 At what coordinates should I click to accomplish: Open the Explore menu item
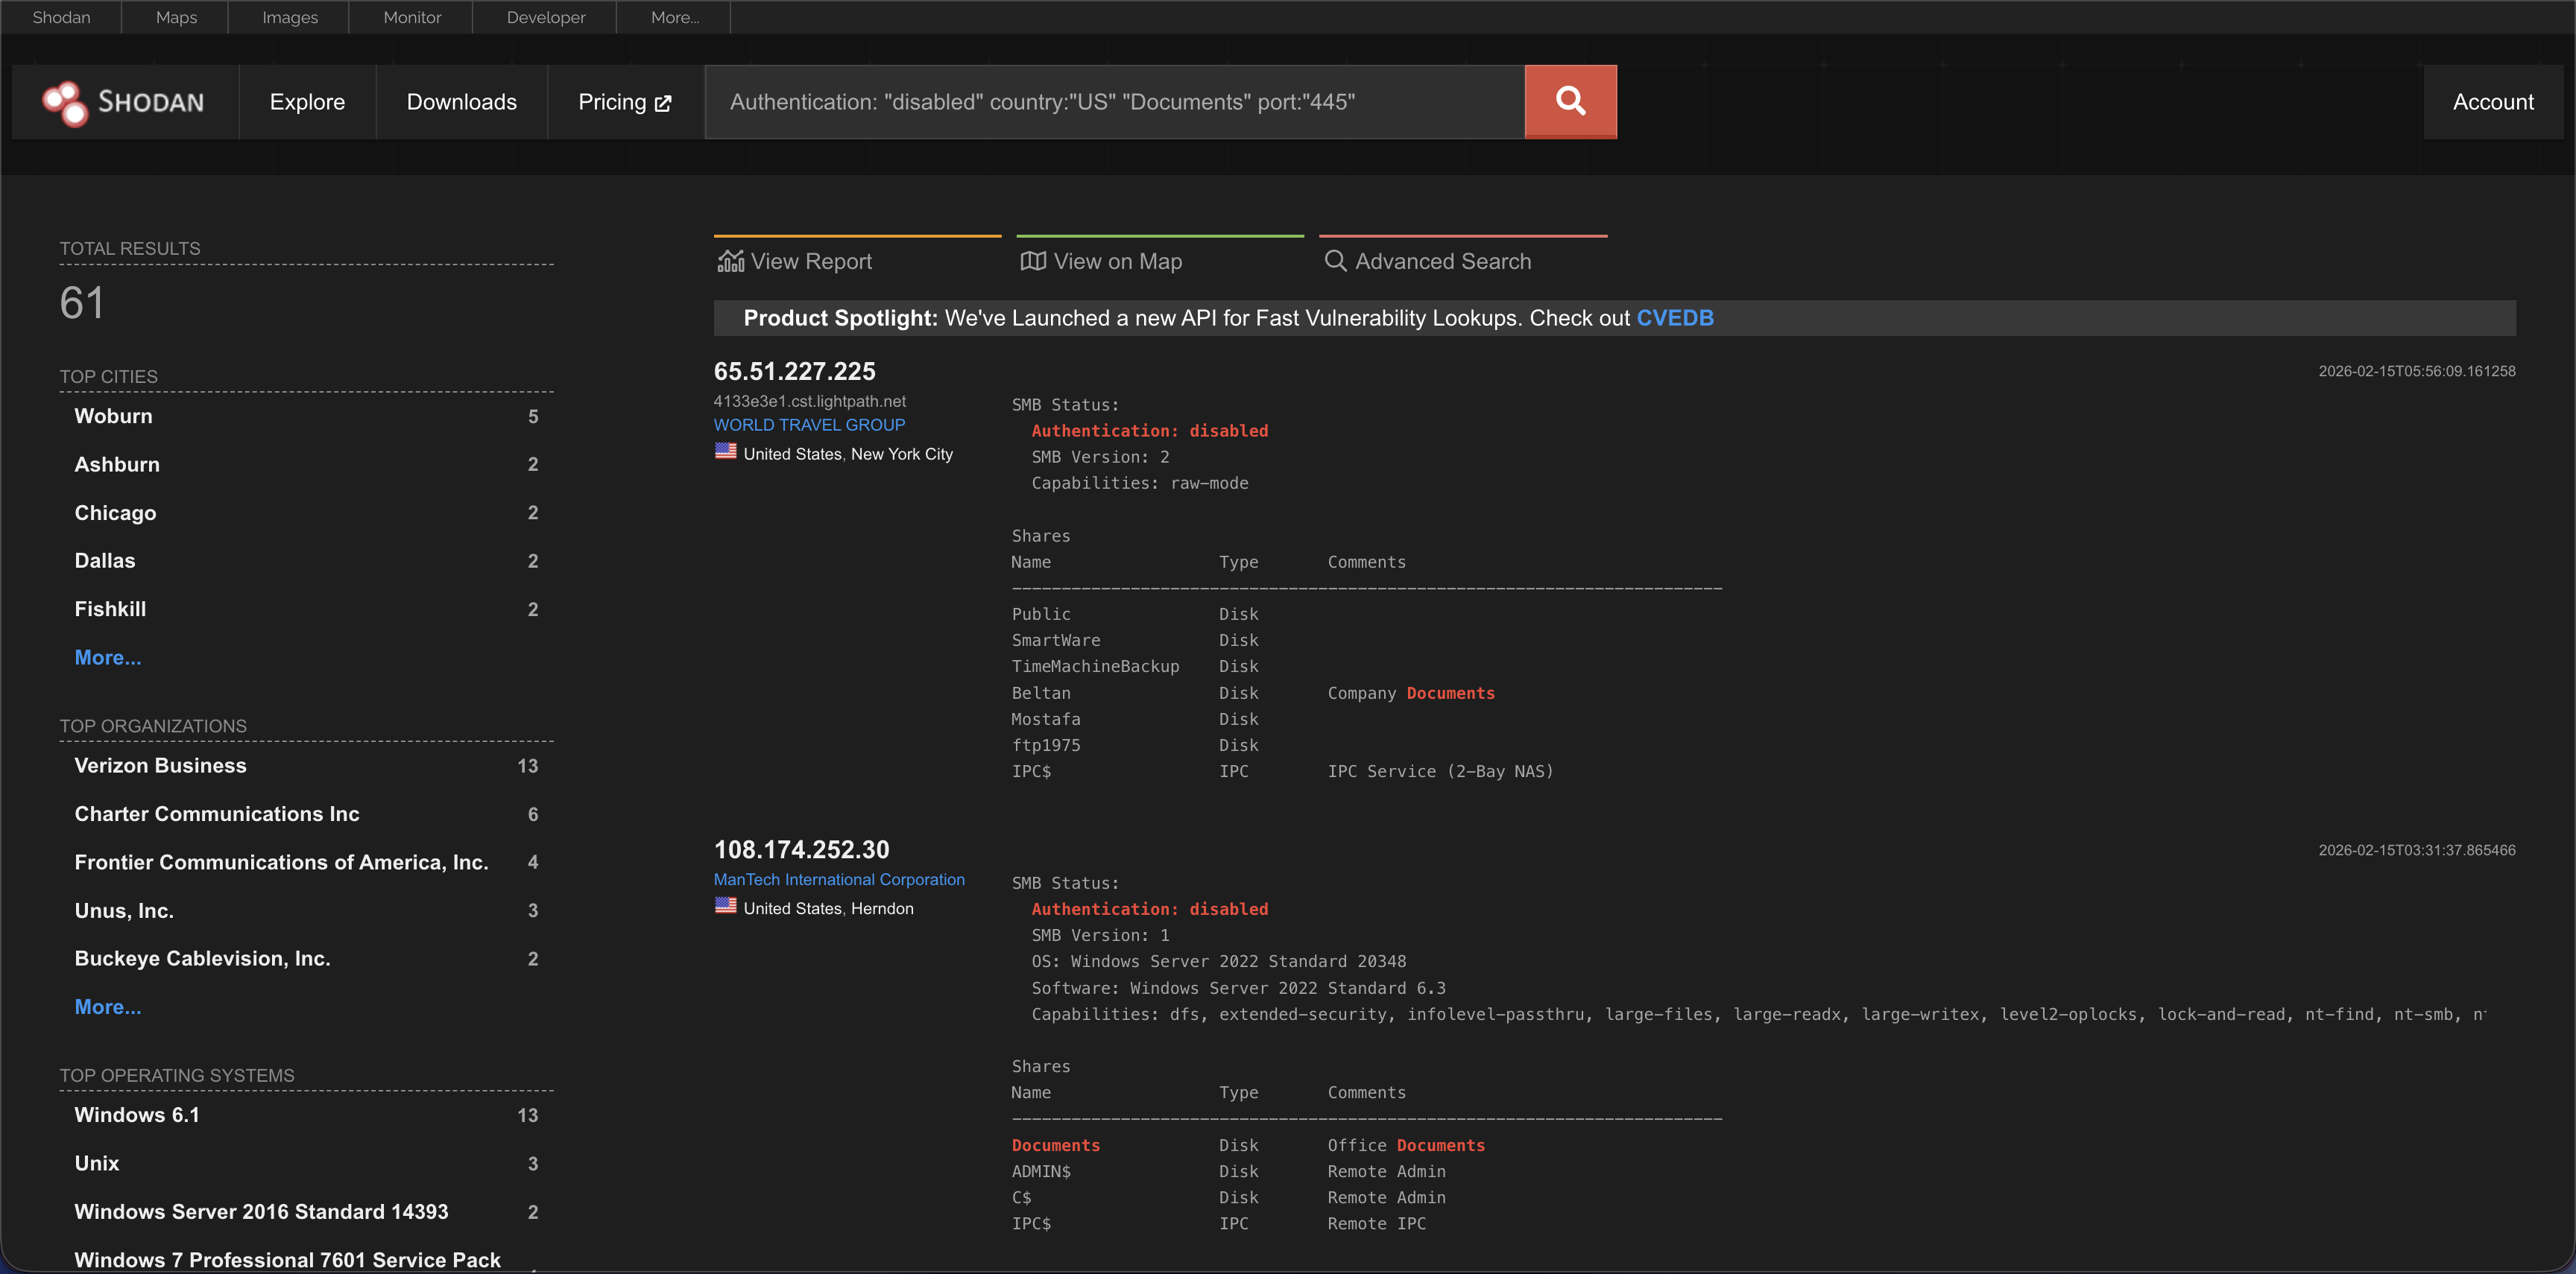(x=307, y=102)
